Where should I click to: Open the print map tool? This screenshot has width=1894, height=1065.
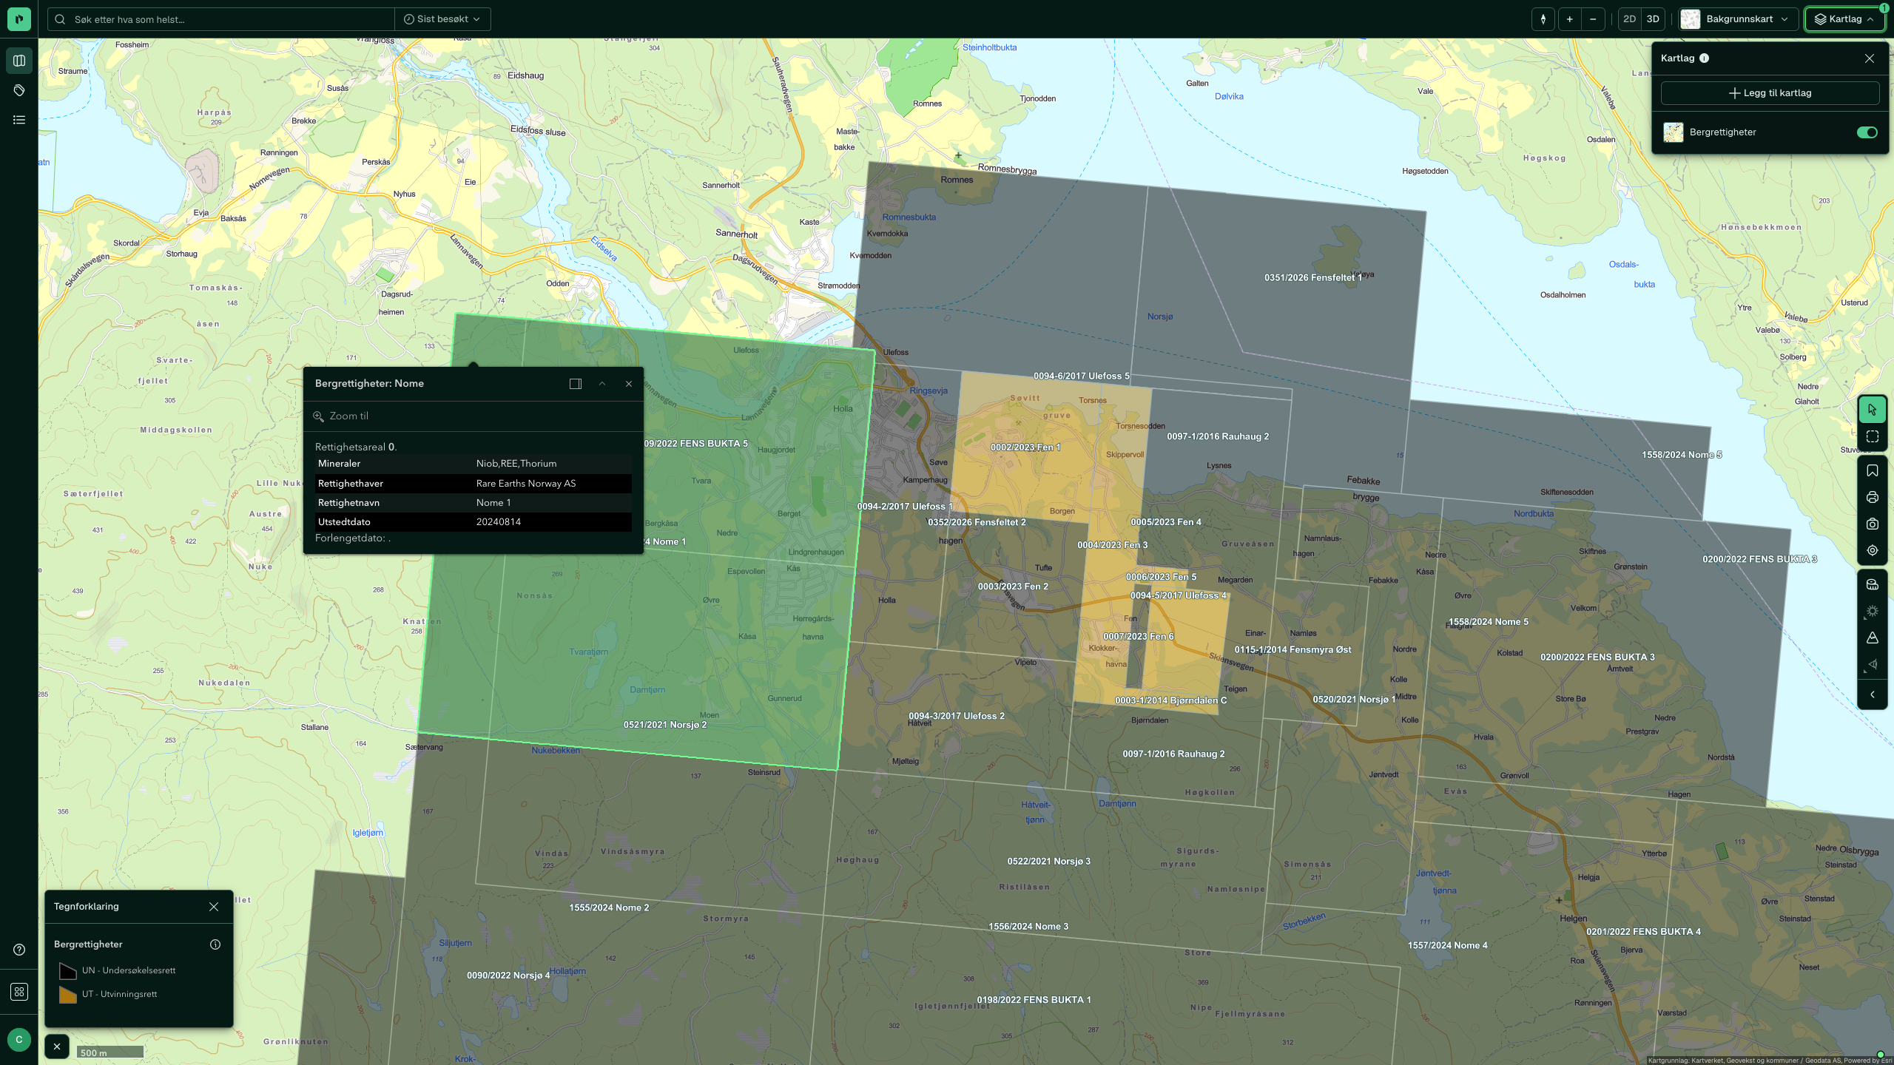pos(1873,497)
